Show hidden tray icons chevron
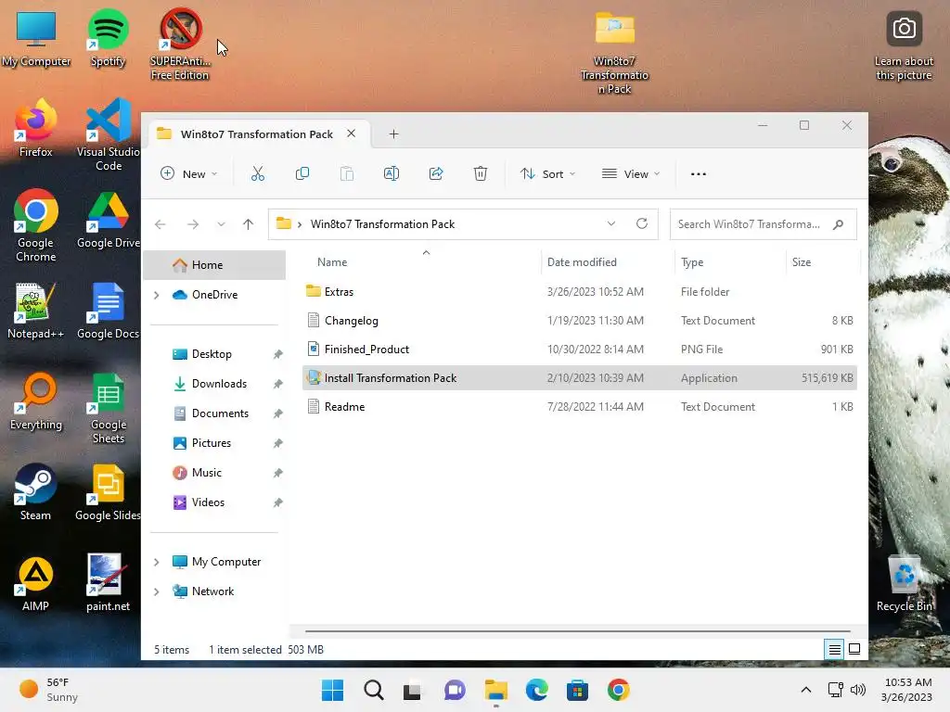Screen dimensions: 950x712 click(x=806, y=690)
